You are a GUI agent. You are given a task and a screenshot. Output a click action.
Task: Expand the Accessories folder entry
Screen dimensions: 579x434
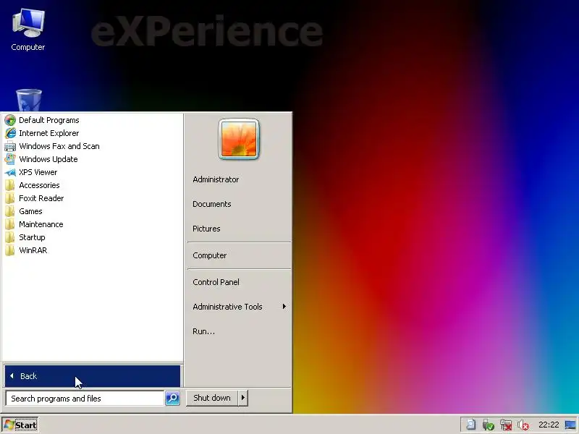pos(93,185)
